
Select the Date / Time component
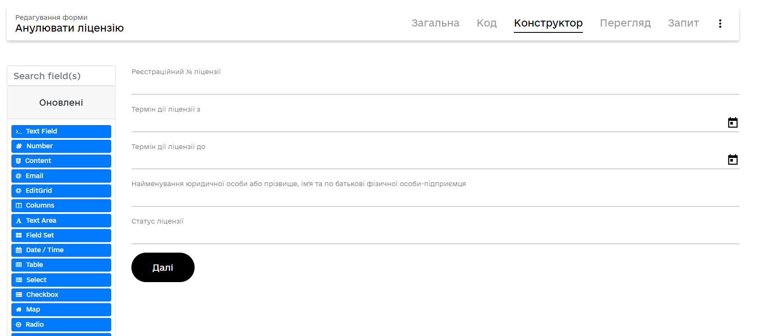pos(61,250)
